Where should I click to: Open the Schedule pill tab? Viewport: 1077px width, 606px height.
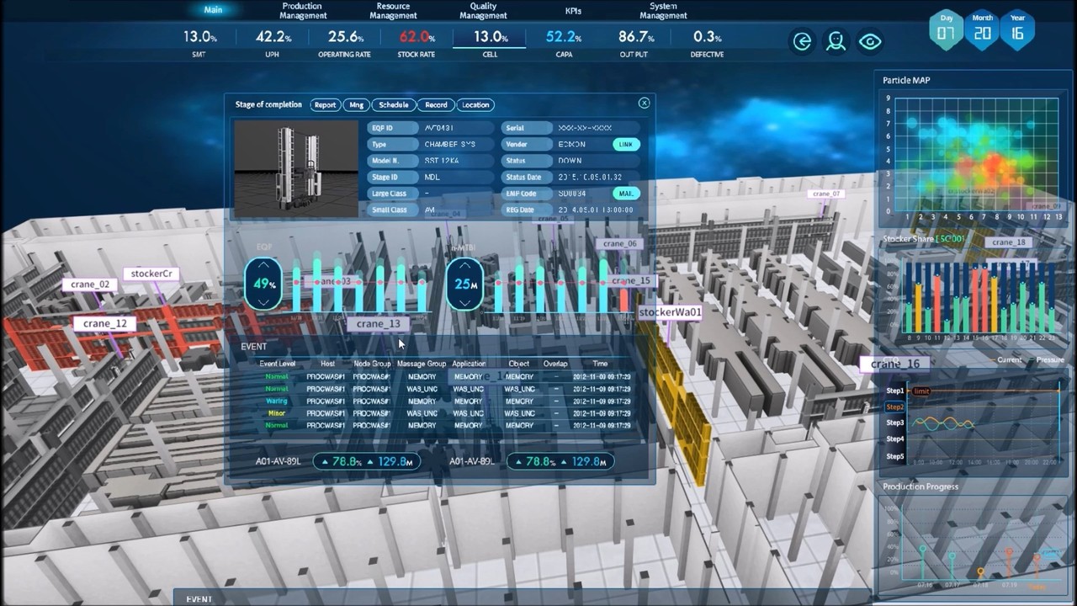(x=393, y=105)
